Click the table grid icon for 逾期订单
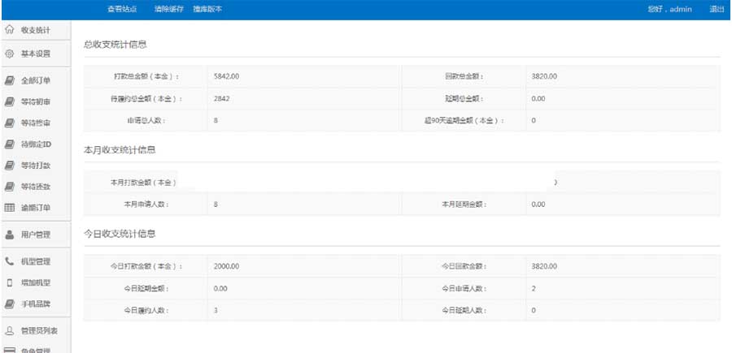 (x=10, y=208)
